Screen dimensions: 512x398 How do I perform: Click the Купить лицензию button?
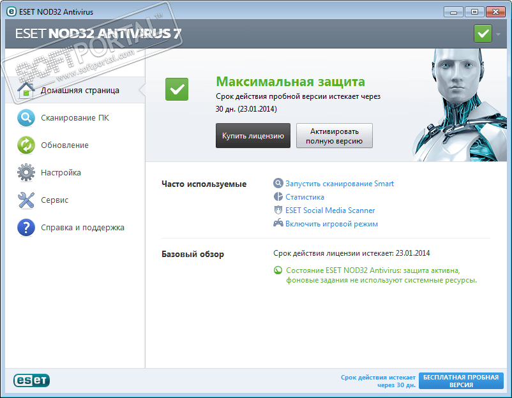pyautogui.click(x=253, y=136)
